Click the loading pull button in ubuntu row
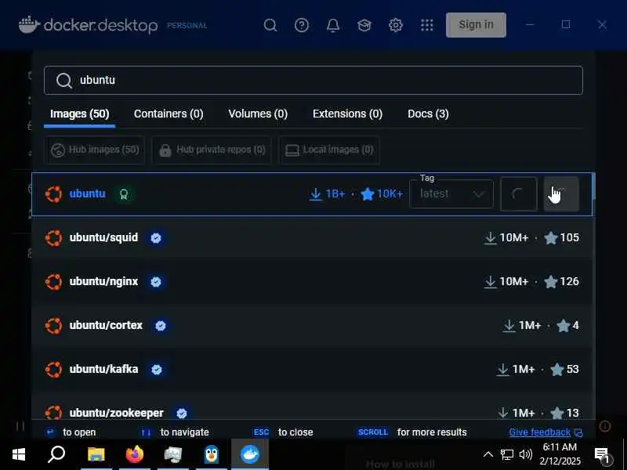This screenshot has height=470, width=627. pyautogui.click(x=518, y=193)
